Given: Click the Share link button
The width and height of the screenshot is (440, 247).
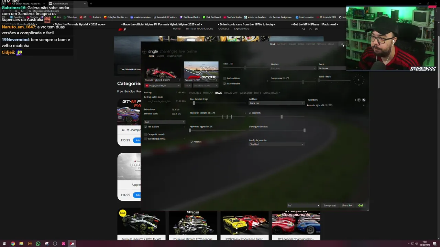Looking at the screenshot, I should coord(347,205).
